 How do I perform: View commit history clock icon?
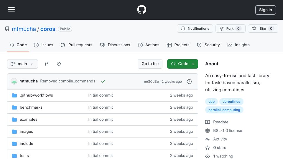point(189,82)
